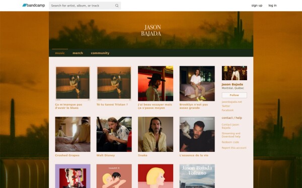
Task: Click L'essence de la vie title link
Action: coord(194,155)
